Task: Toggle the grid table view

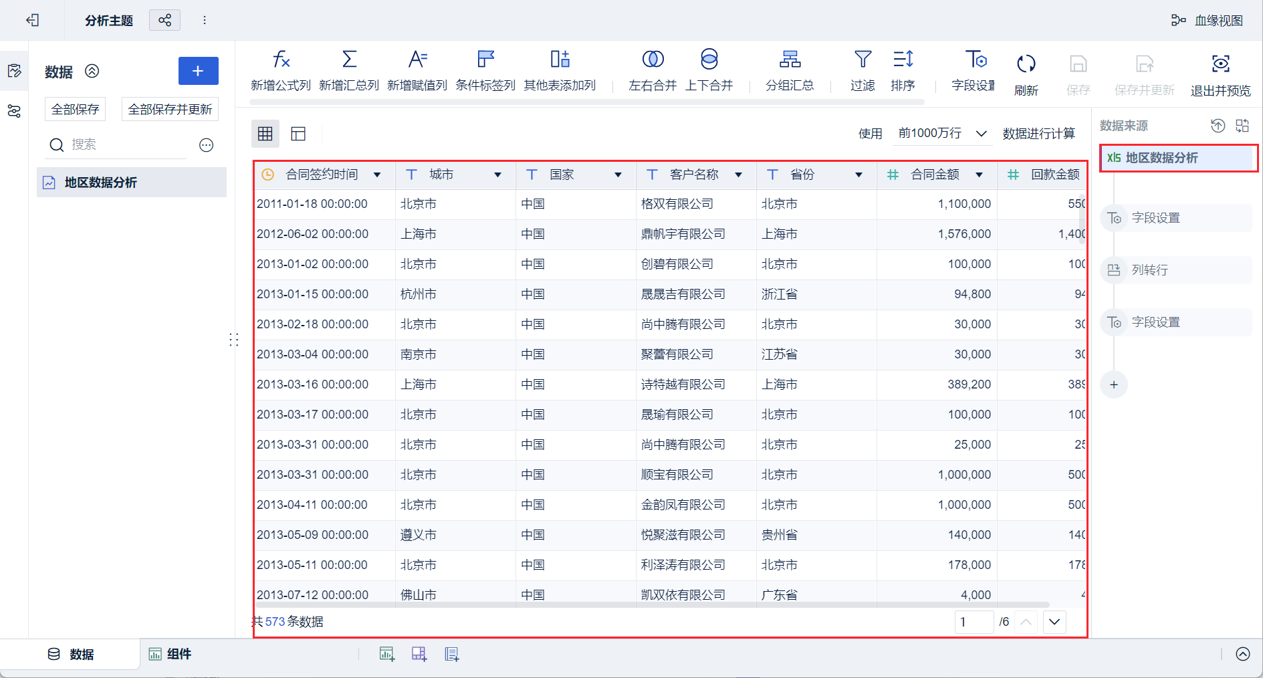Action: (265, 134)
